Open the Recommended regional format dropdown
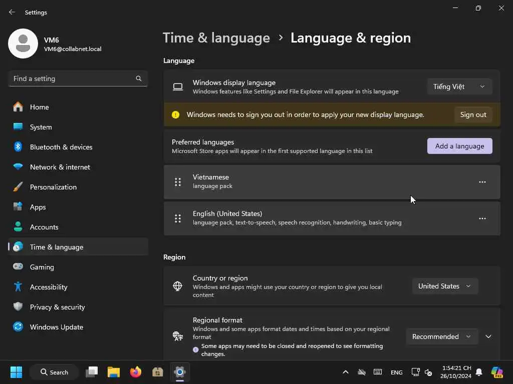 [442, 336]
